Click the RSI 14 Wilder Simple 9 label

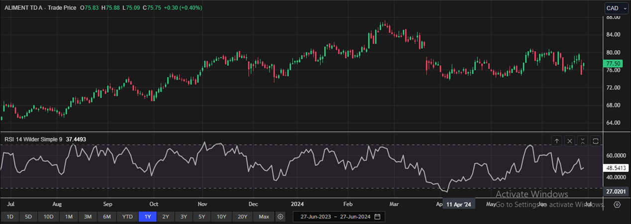point(33,139)
